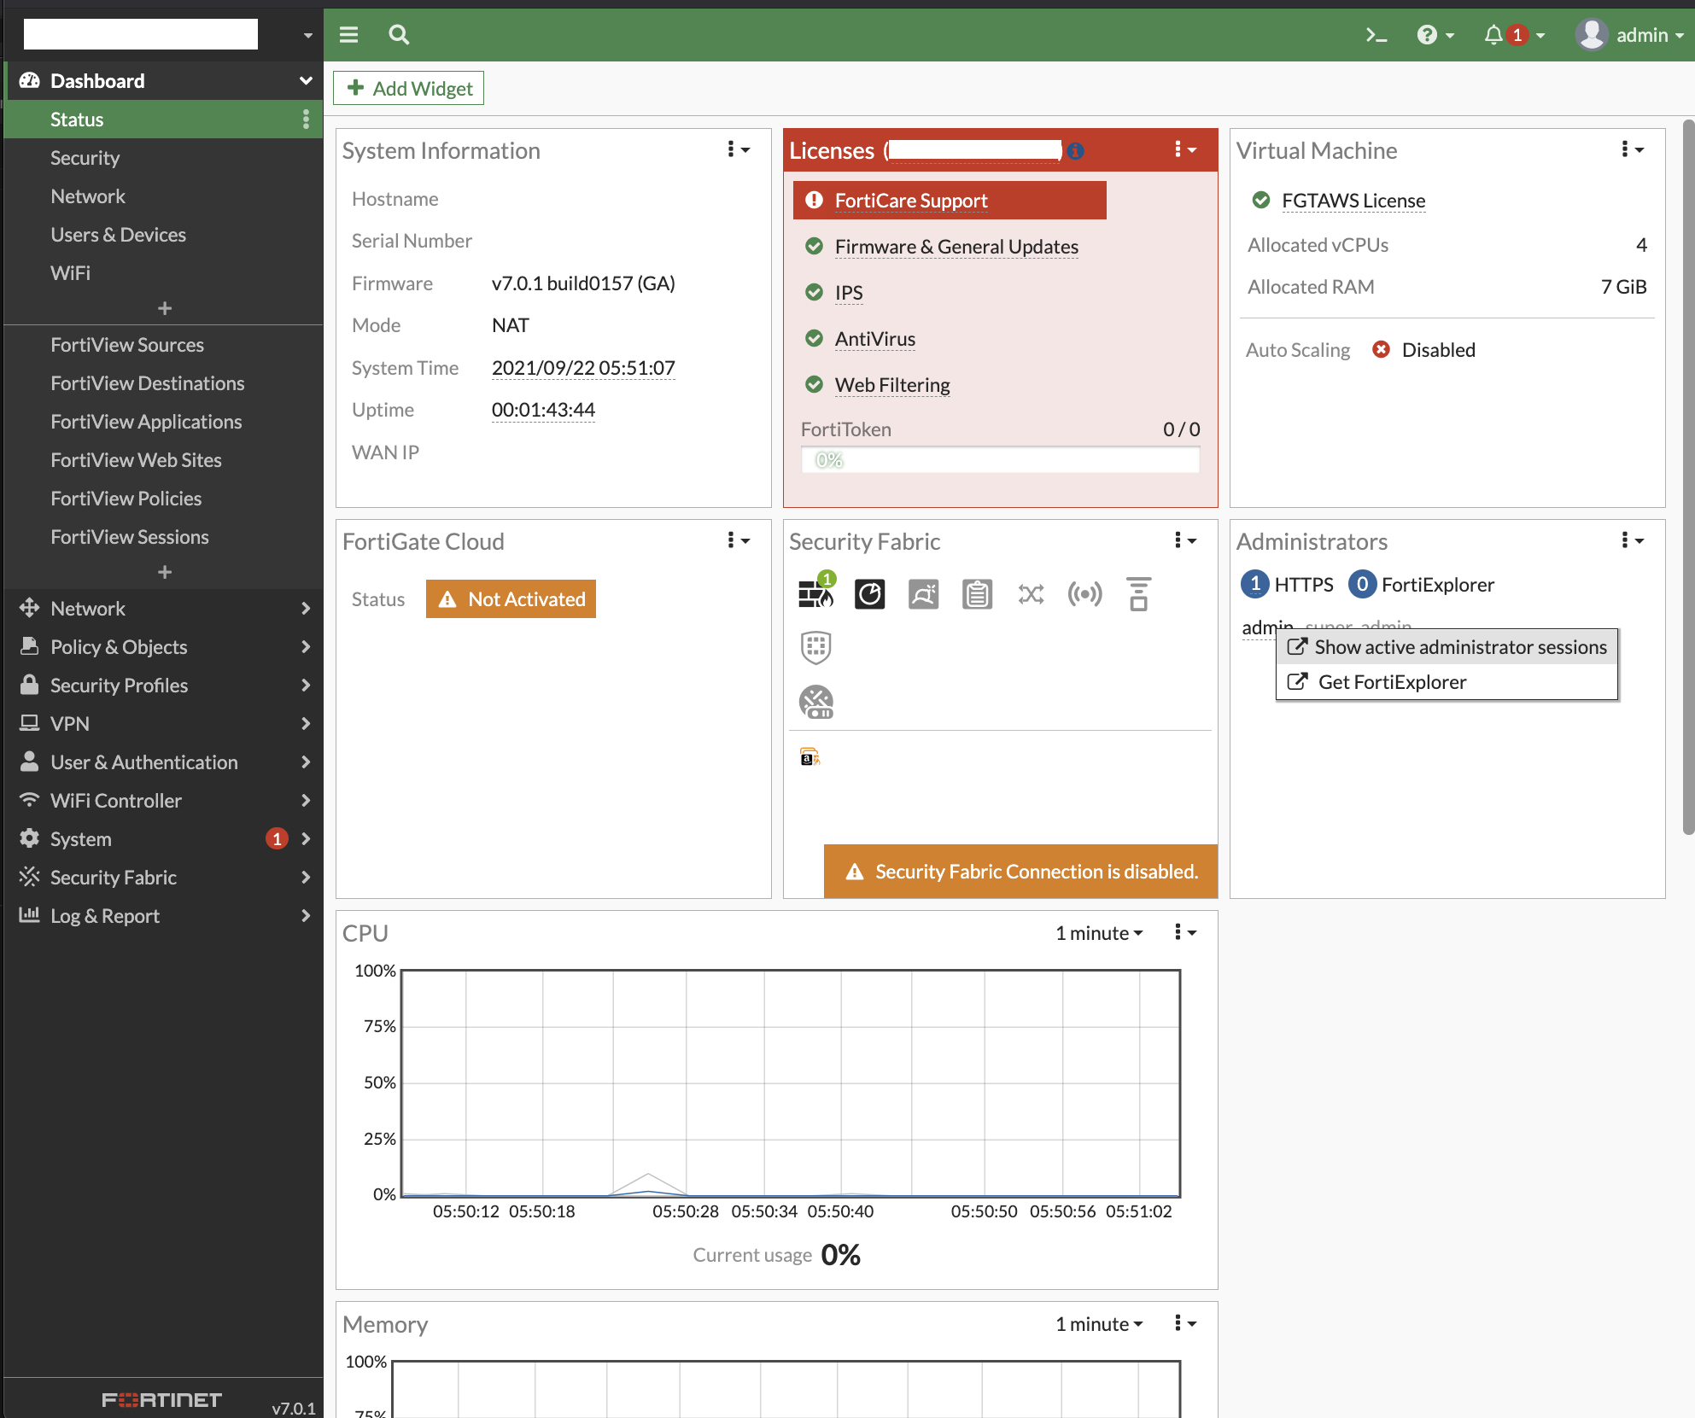Click the FortiToken usage progress bar
This screenshot has height=1418, width=1695.
pos(1000,460)
